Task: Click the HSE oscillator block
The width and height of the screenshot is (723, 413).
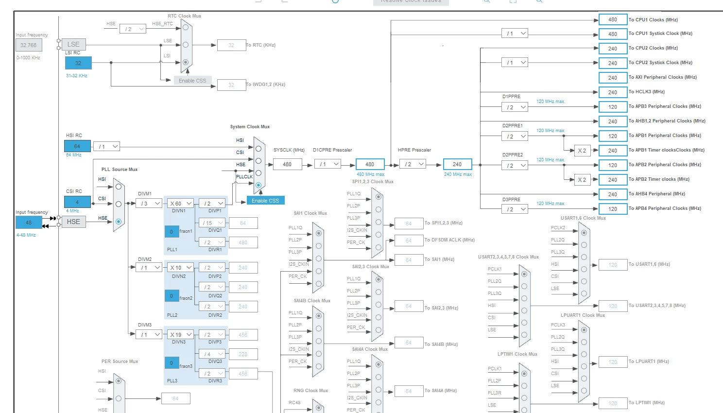Action: [x=73, y=222]
